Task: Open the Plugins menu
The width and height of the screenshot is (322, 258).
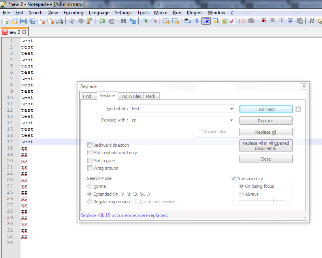Action: (194, 13)
